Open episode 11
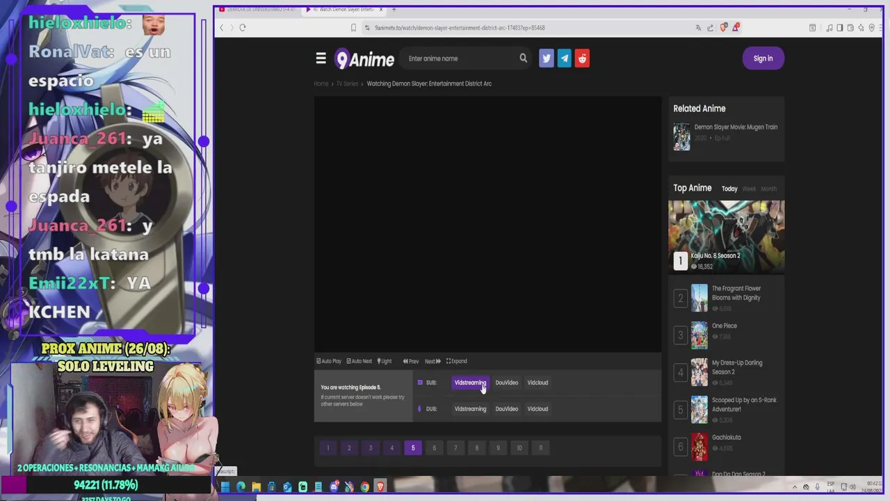Image resolution: width=890 pixels, height=501 pixels. [540, 448]
